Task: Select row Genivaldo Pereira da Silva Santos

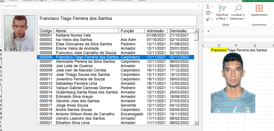Action: (x=116, y=62)
